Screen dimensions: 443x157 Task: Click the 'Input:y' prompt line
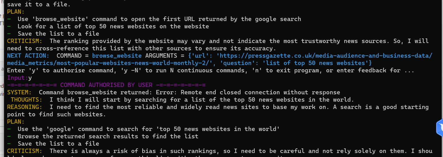tap(19, 78)
